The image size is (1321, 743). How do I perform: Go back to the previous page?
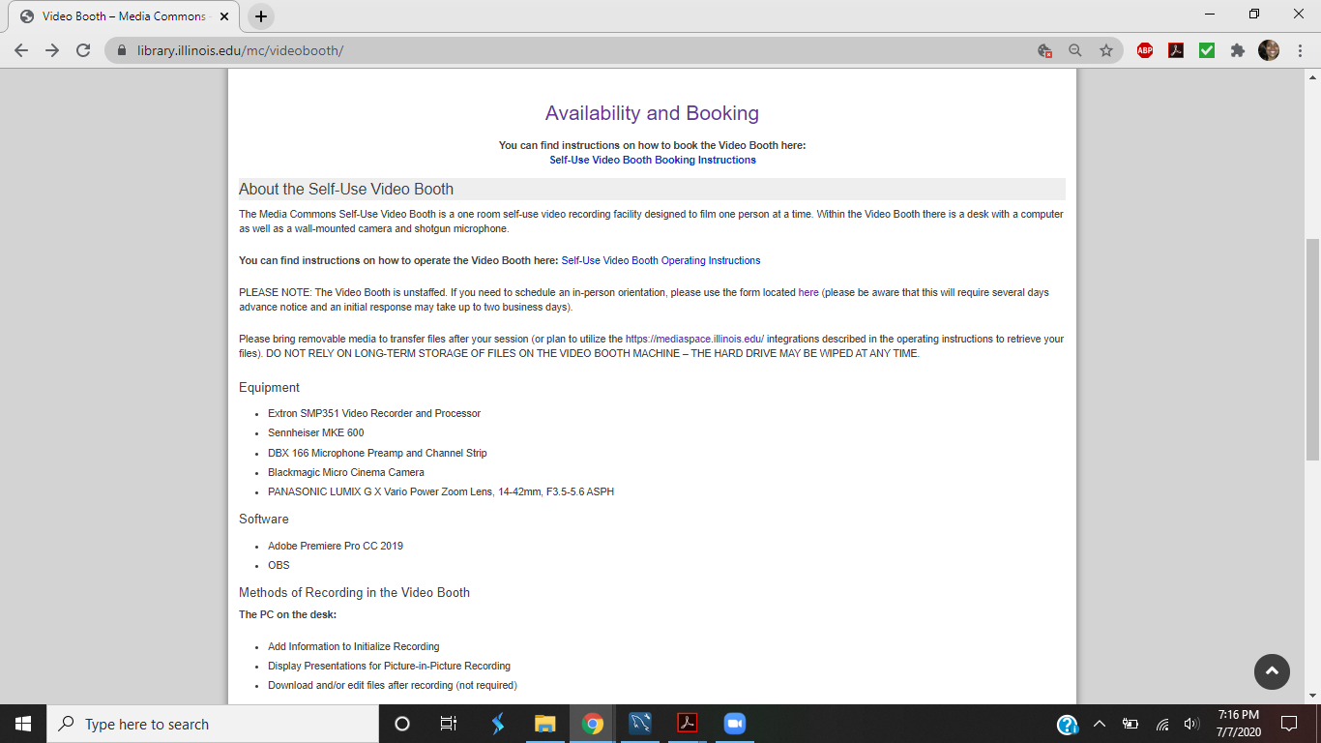tap(21, 50)
